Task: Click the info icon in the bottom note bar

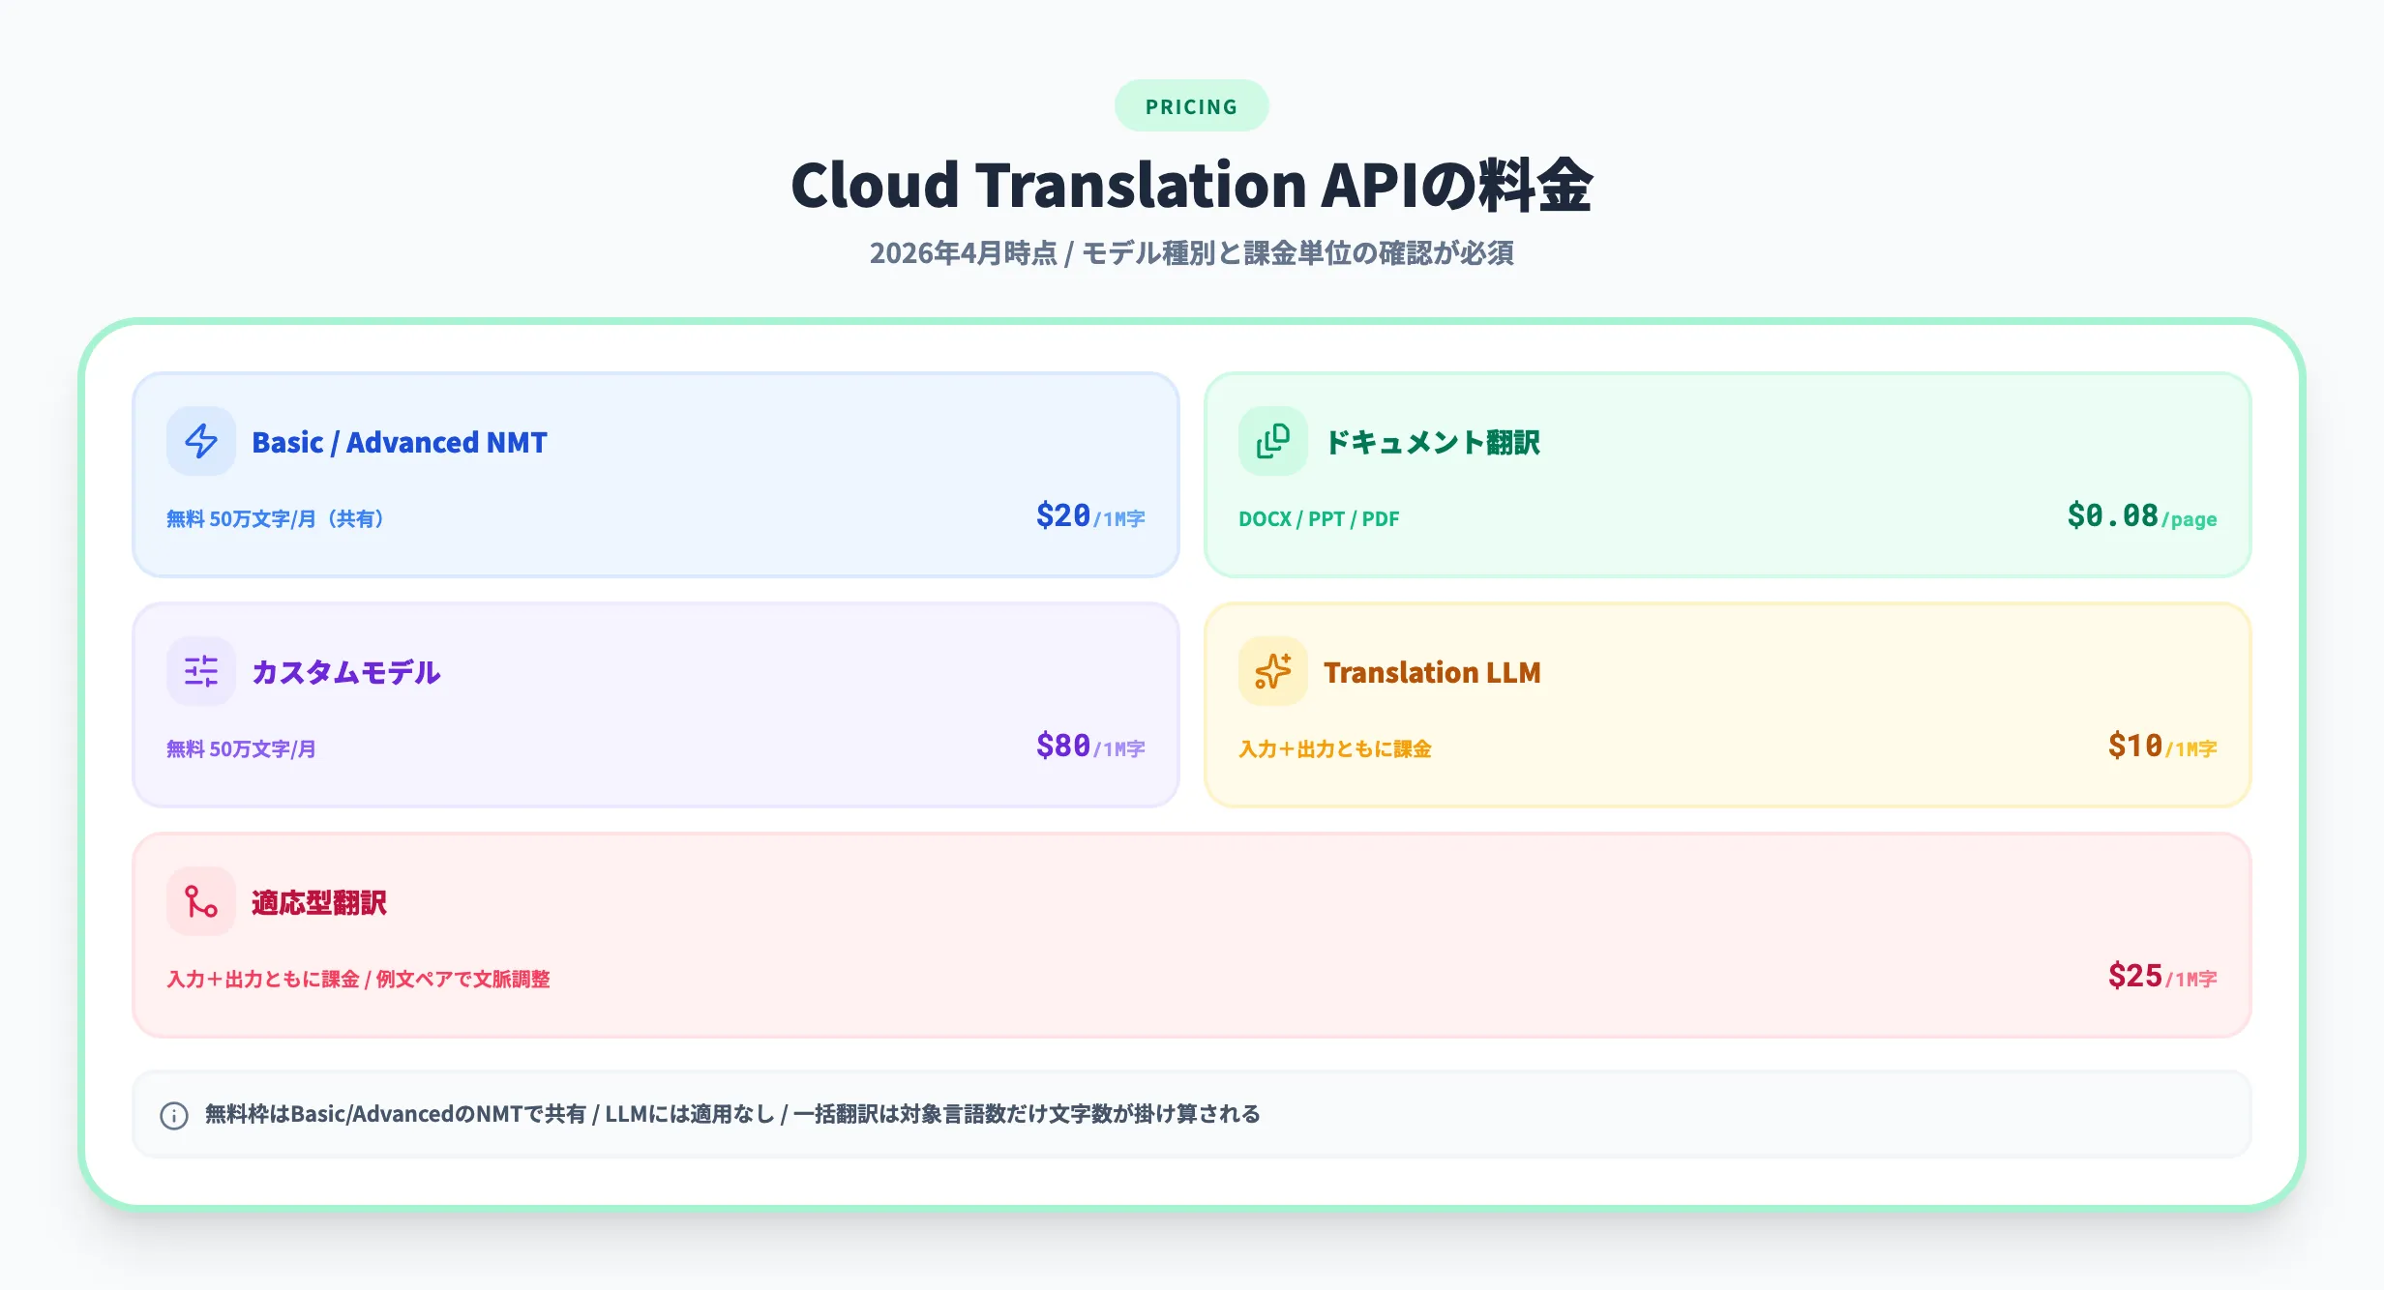Action: (x=173, y=1114)
